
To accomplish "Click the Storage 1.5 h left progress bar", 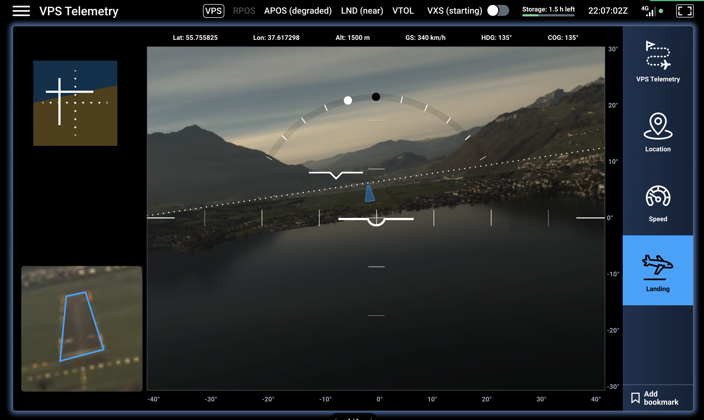I will 548,15.
